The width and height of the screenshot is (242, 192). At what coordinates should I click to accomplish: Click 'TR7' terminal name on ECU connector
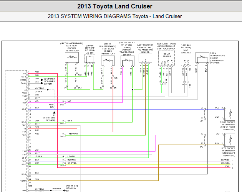point(24,132)
